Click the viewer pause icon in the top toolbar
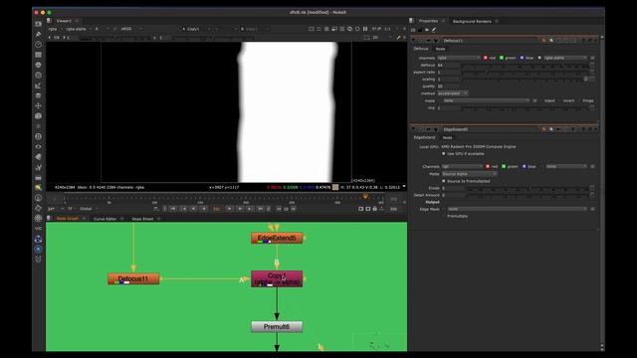This screenshot has height=358, width=637. [x=365, y=29]
